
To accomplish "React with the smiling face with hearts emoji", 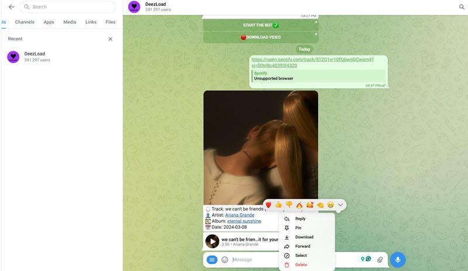I will point(310,205).
